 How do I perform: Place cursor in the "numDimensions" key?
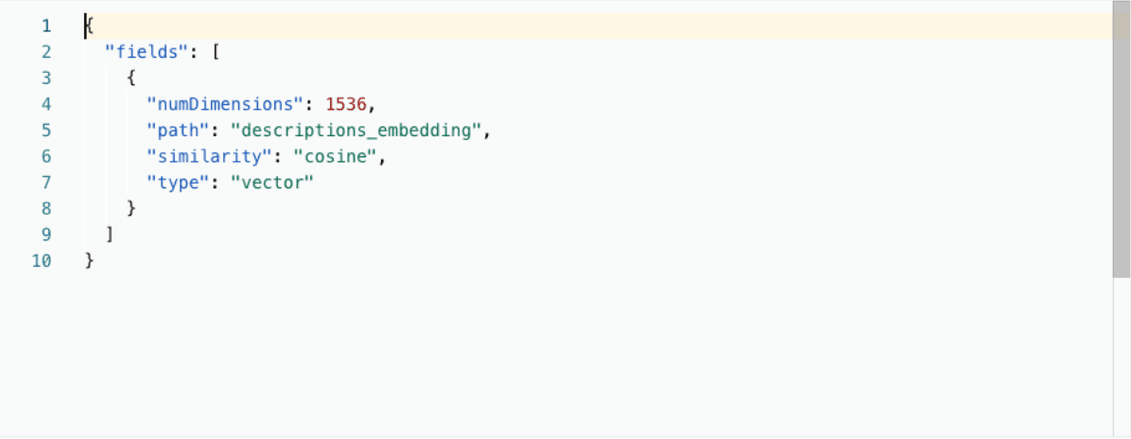(223, 104)
